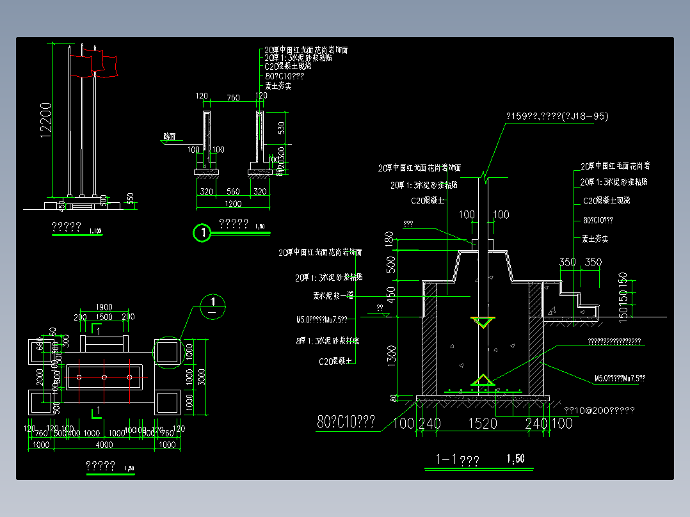Screen dimensions: 690x517
Task: Click the left 350 step dimension
Action: click(568, 262)
